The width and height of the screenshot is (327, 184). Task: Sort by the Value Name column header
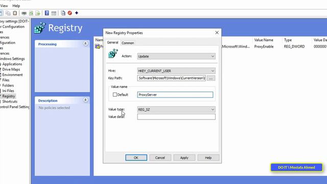[x=264, y=40]
